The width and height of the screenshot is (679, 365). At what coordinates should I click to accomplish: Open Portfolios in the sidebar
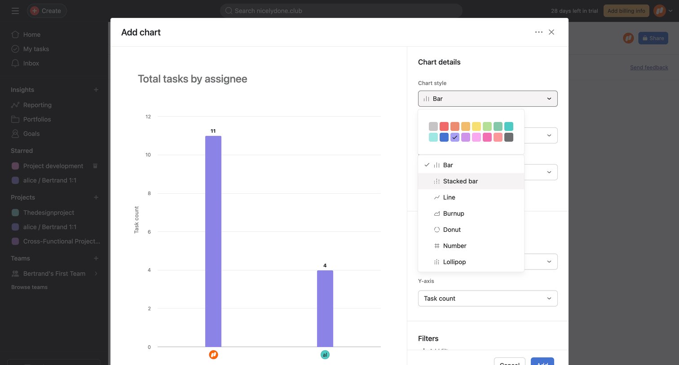pos(37,119)
